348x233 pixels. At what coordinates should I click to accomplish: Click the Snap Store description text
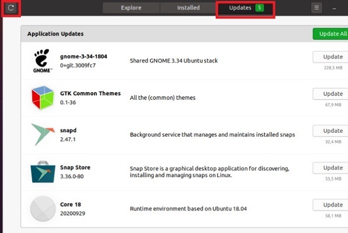coord(209,172)
